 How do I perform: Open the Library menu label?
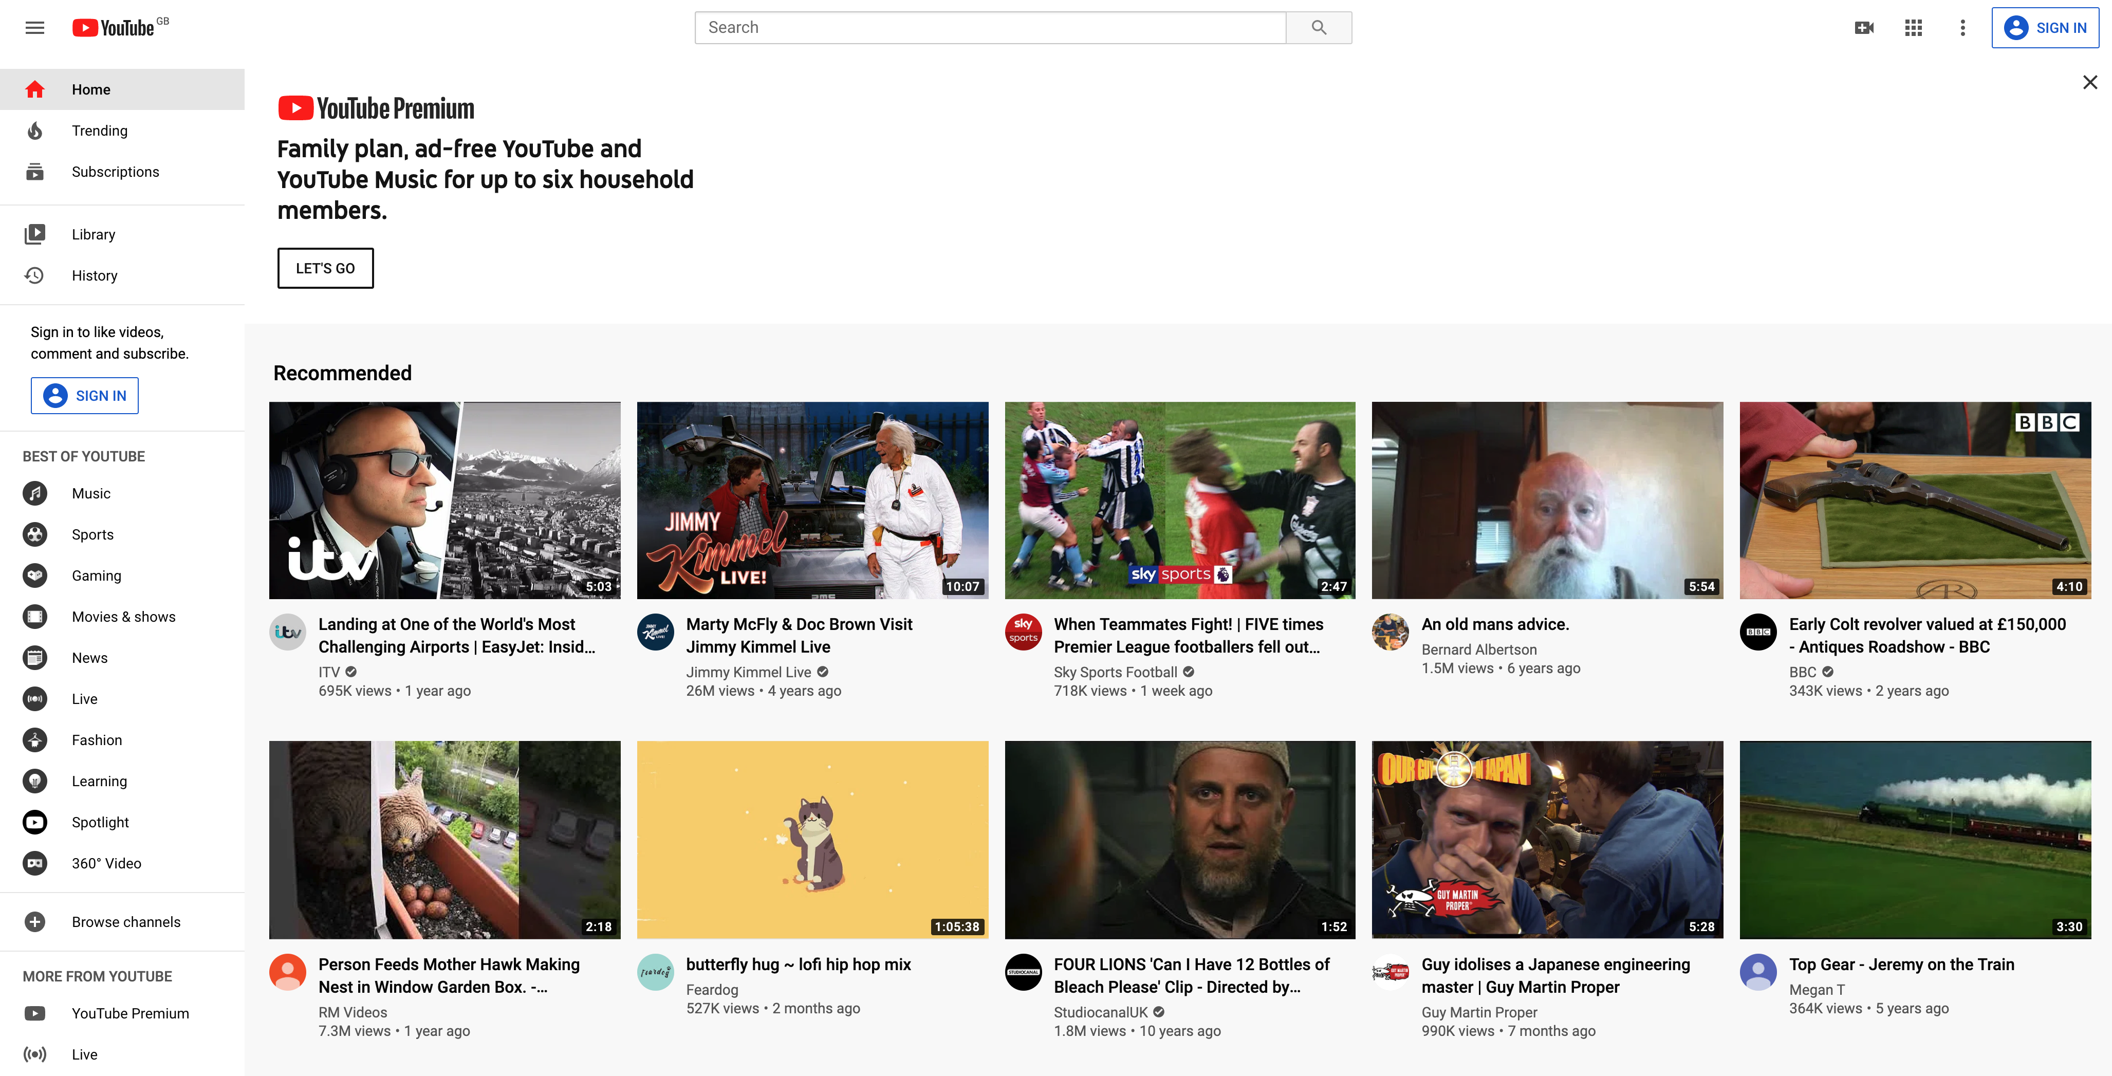(x=94, y=234)
